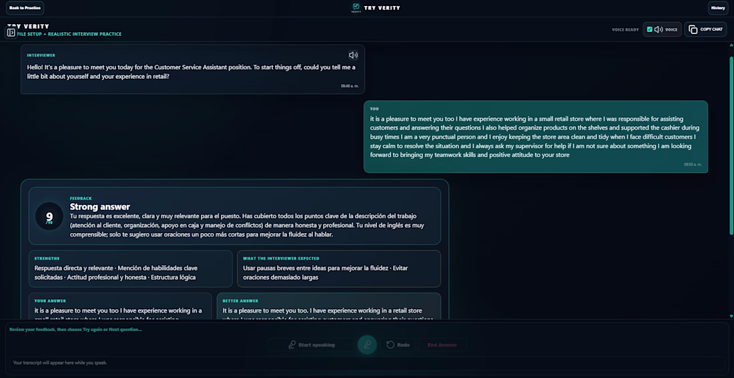Click the 'Your answer' card
This screenshot has width=734, height=378.
[x=120, y=307]
